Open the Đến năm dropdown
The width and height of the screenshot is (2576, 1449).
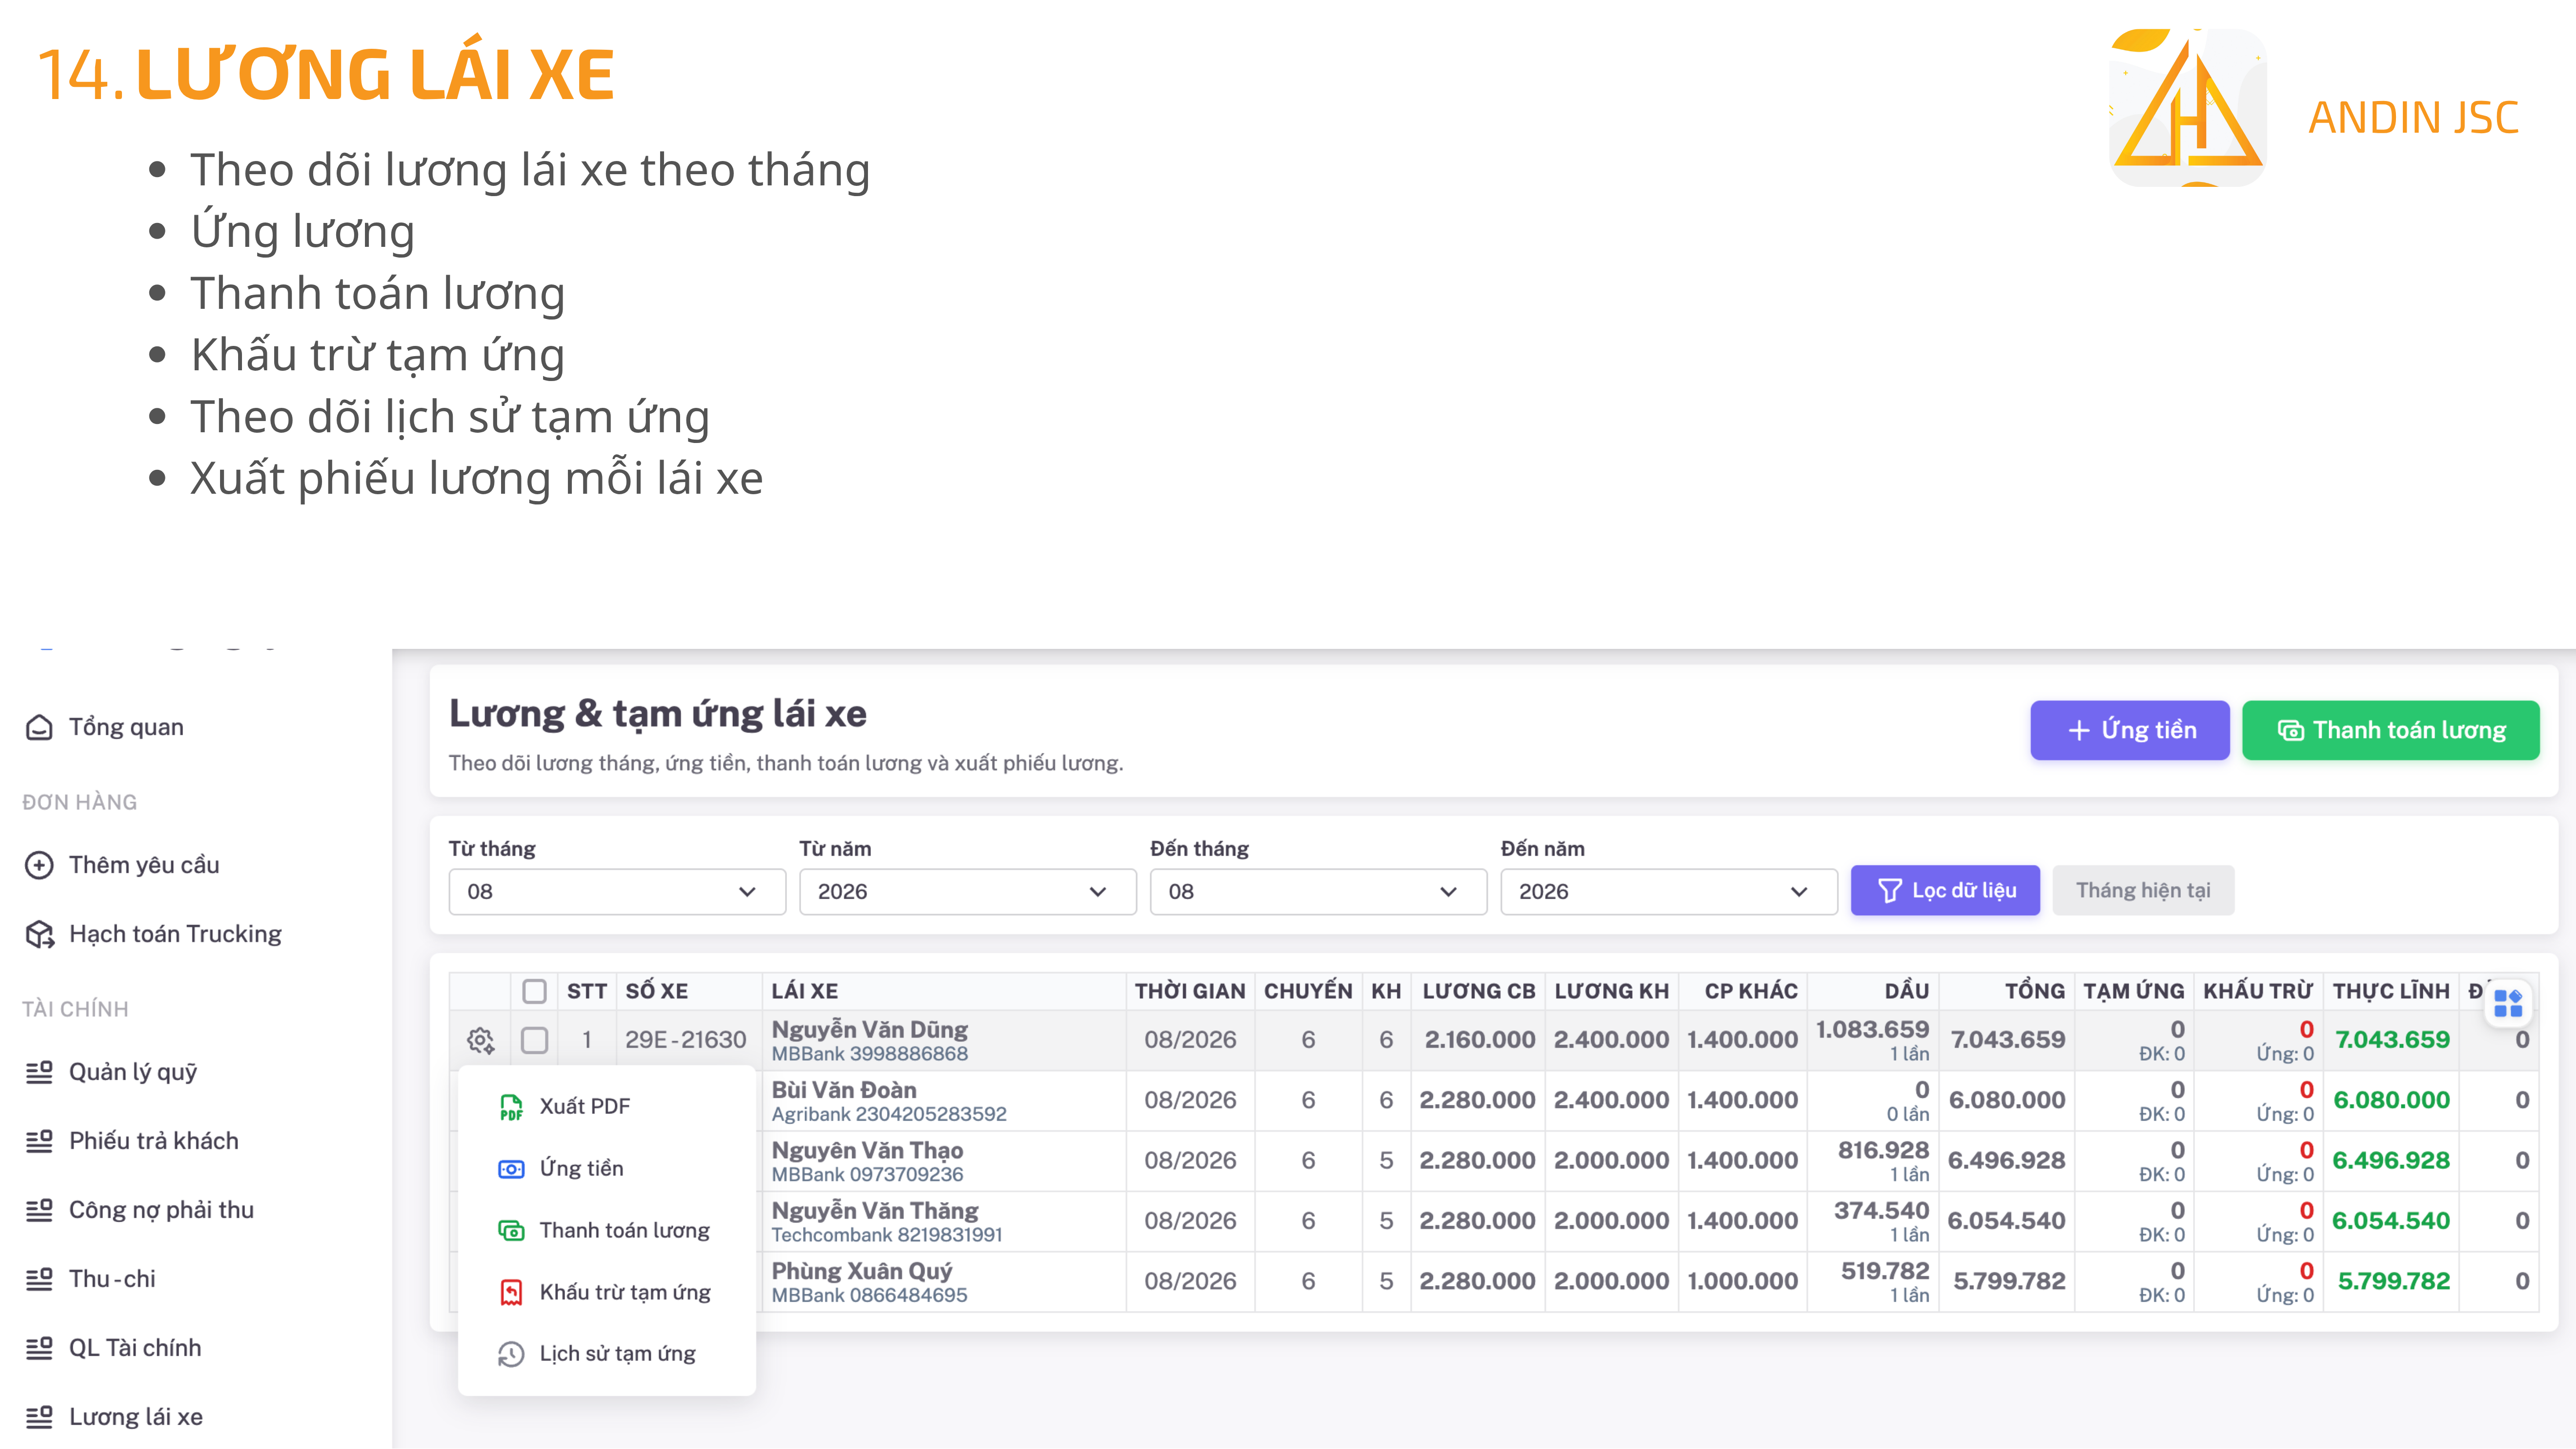coord(1669,891)
